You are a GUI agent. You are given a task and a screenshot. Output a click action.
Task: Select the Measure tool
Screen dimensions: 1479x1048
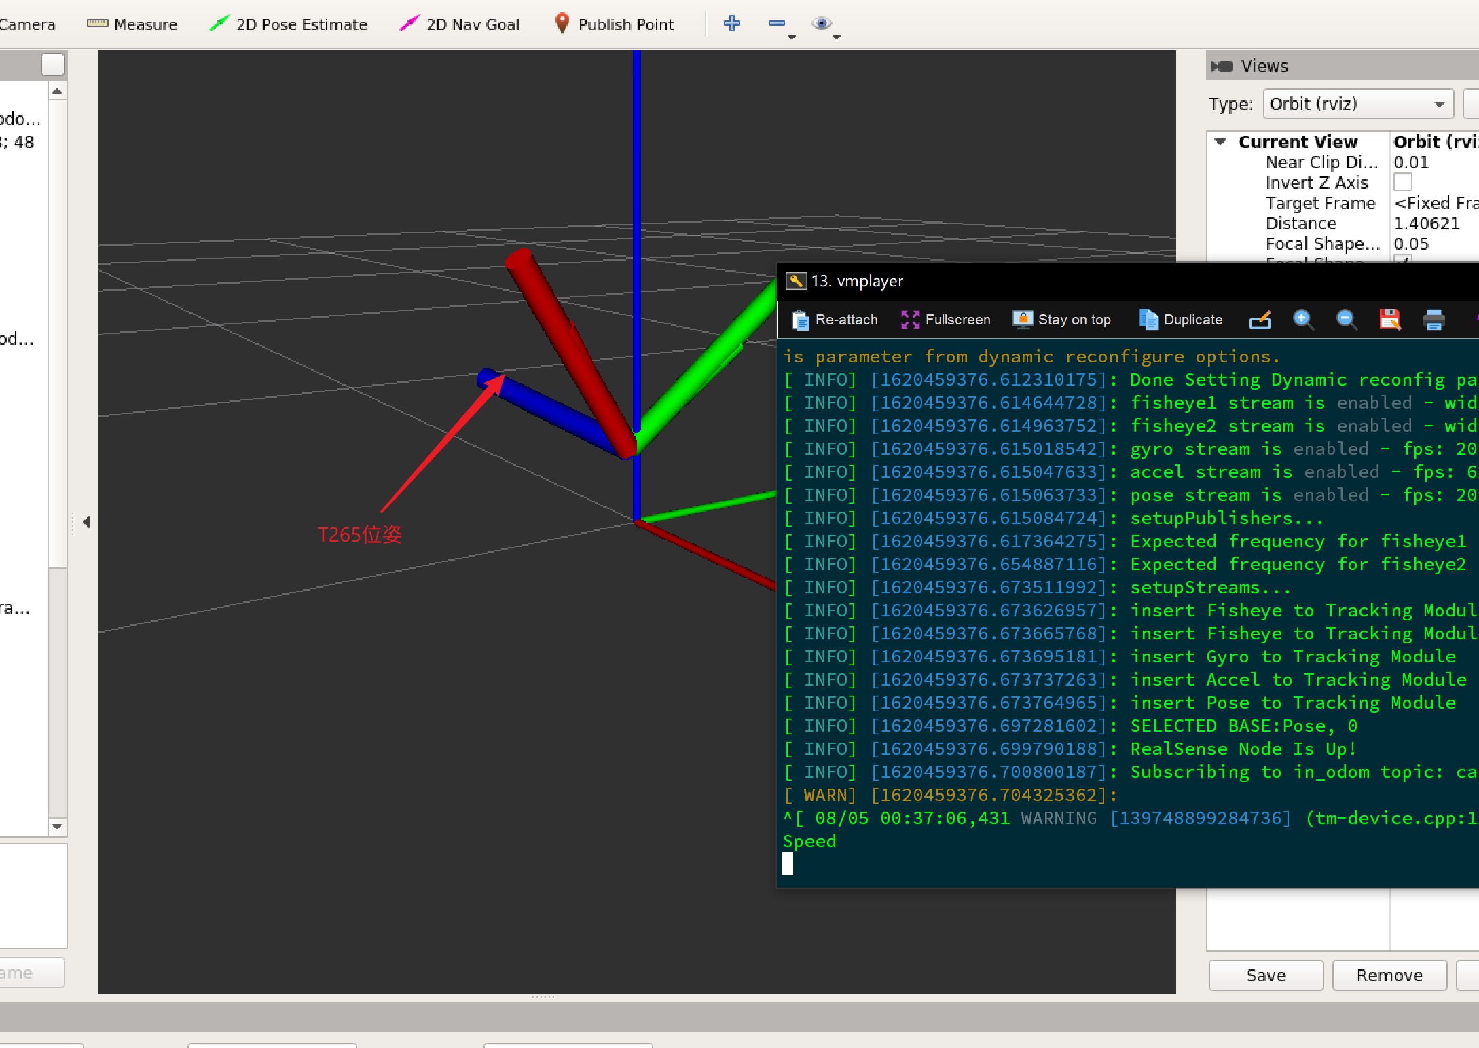coord(132,24)
